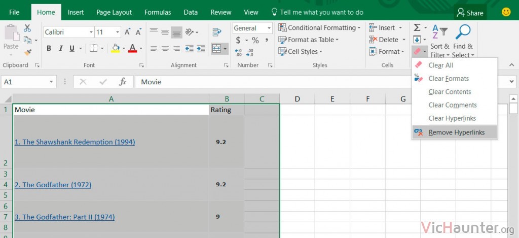Click the Orientation text angle icon
This screenshot has height=238, width=519.
pyautogui.click(x=190, y=32)
